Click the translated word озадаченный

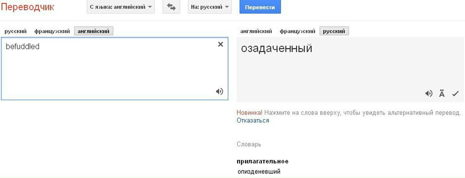pos(276,48)
